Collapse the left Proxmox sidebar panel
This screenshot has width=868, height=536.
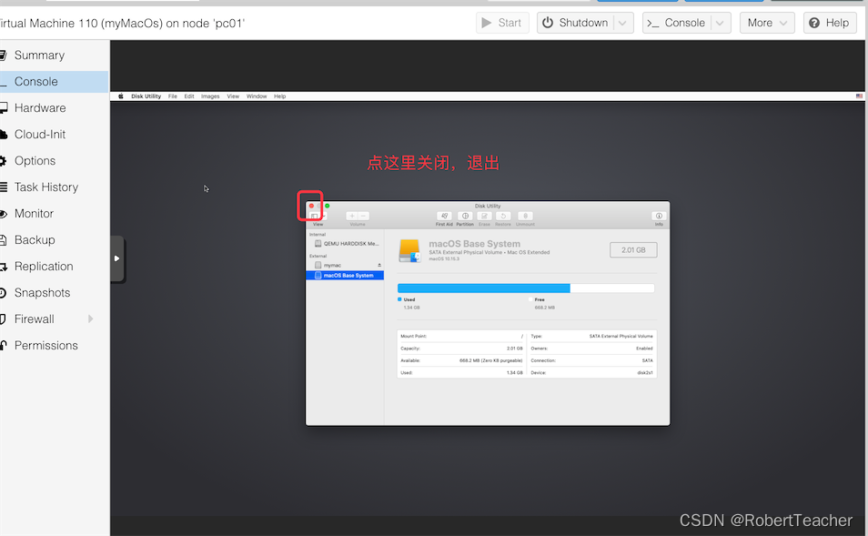click(116, 258)
